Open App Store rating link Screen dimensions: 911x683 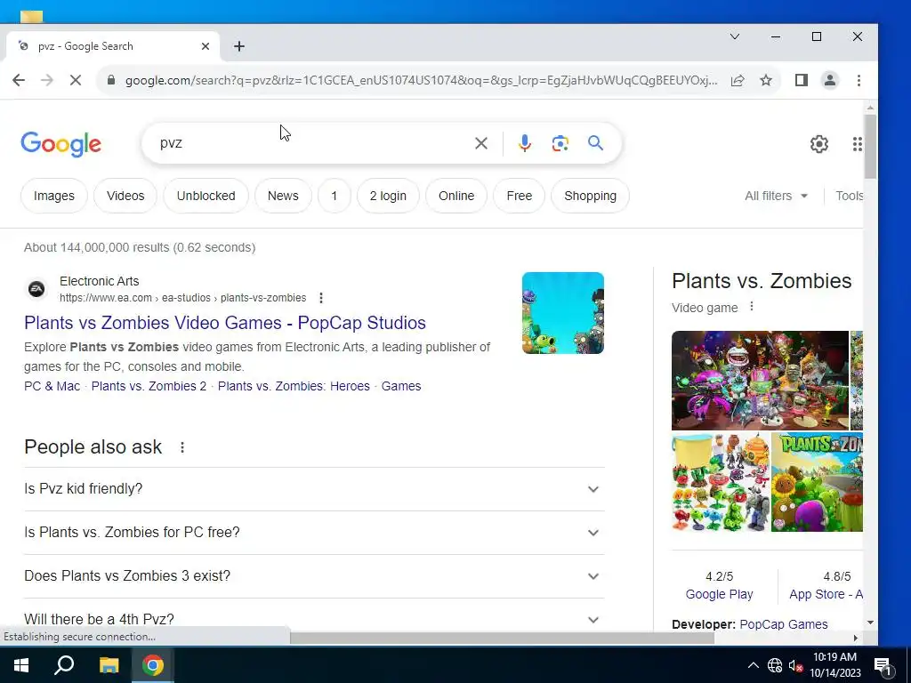pos(826,594)
